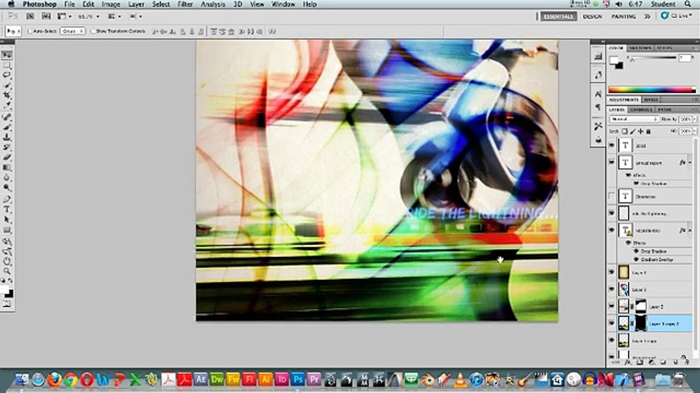Hide the Layer 1 copy layer
This screenshot has height=393, width=700.
click(x=611, y=340)
